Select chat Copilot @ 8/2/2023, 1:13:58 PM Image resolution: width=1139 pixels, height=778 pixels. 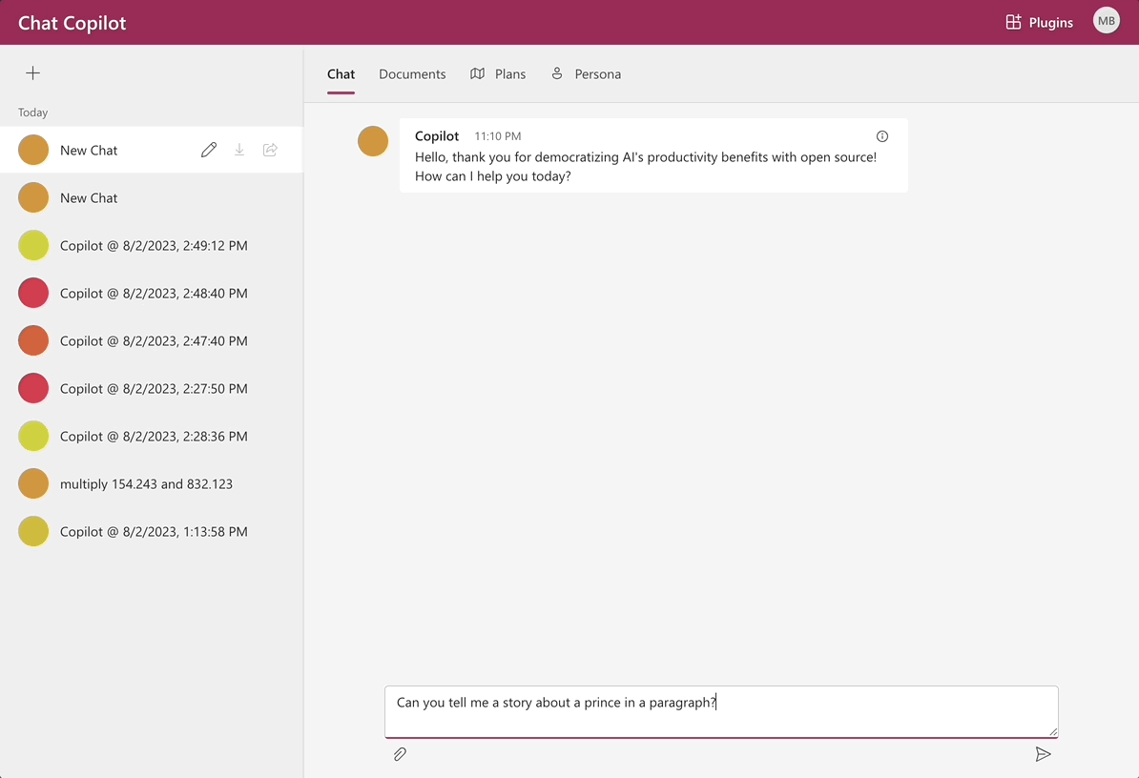click(153, 531)
